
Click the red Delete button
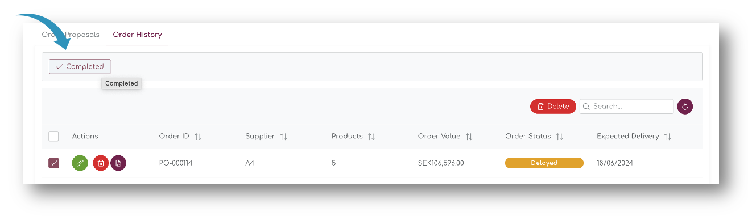pyautogui.click(x=553, y=107)
